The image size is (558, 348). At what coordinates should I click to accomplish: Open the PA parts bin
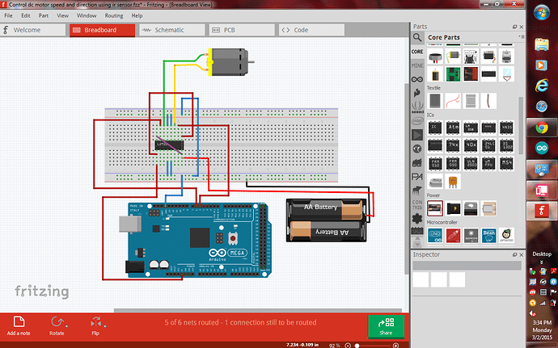(417, 177)
